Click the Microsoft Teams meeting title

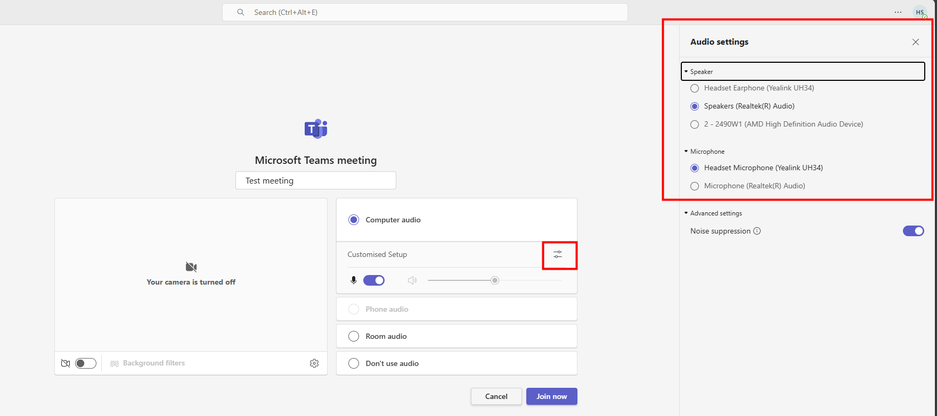pos(316,160)
